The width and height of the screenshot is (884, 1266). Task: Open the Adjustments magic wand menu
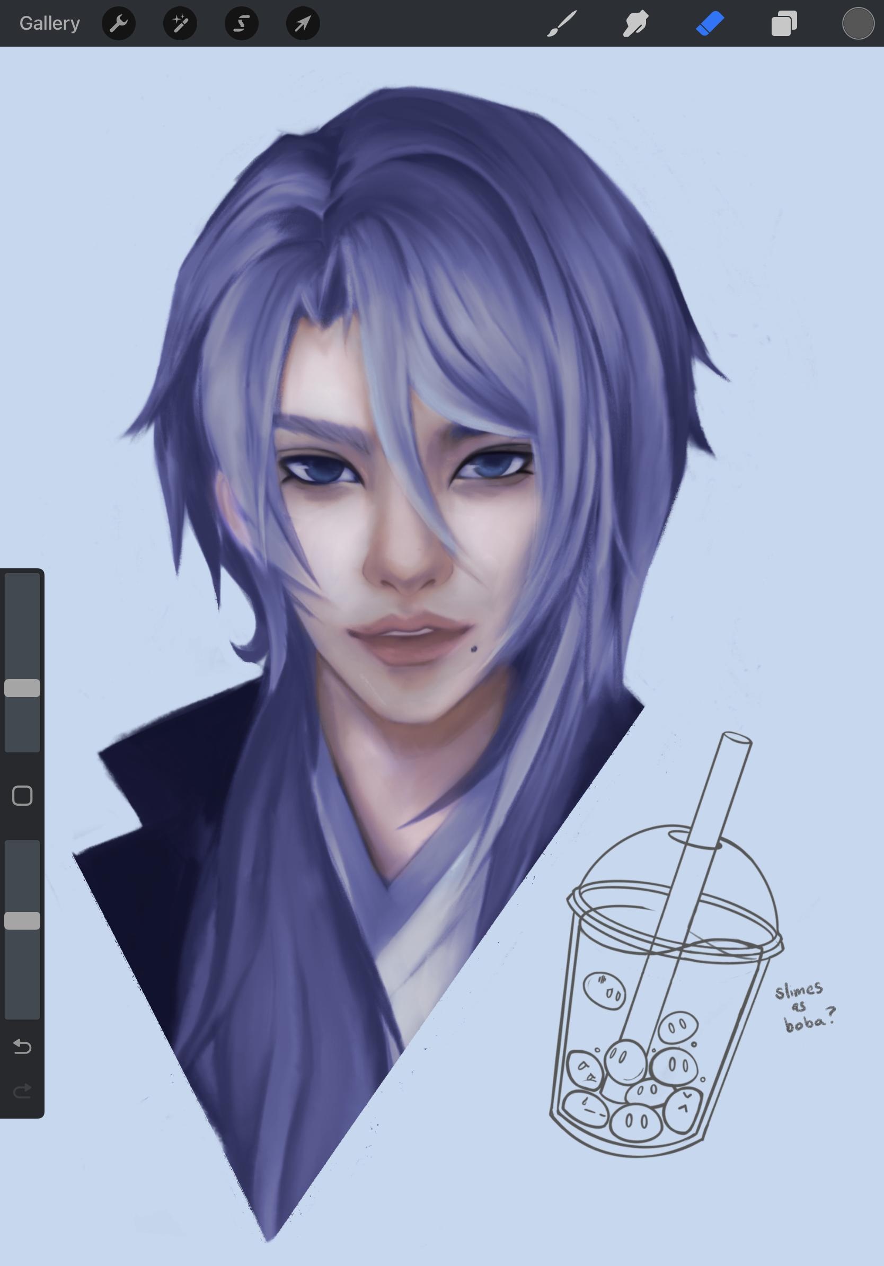pos(180,23)
